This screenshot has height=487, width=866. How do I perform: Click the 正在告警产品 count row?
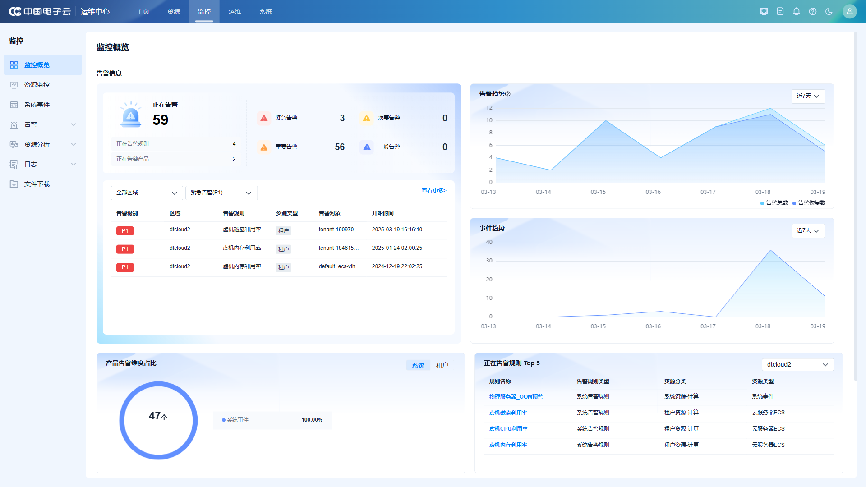175,159
